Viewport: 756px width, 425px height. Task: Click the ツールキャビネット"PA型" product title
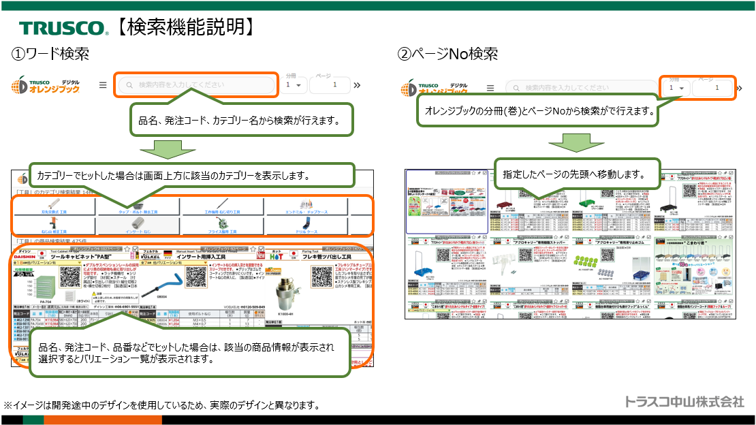(80, 257)
